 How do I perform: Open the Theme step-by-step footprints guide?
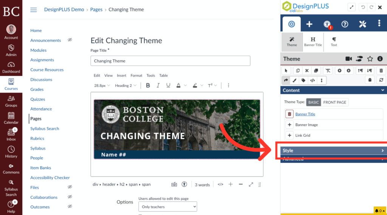(359, 59)
